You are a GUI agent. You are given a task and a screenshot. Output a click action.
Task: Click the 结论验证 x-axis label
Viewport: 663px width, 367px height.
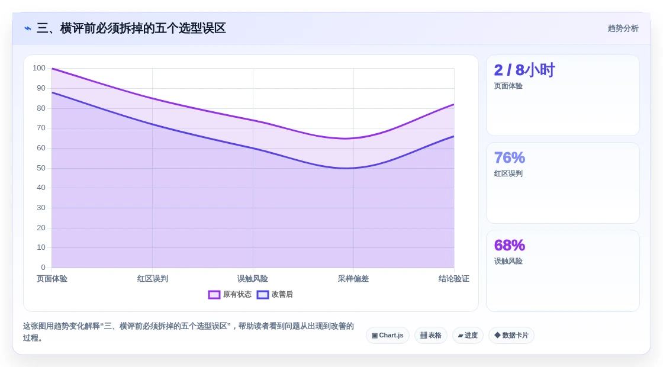(x=453, y=279)
